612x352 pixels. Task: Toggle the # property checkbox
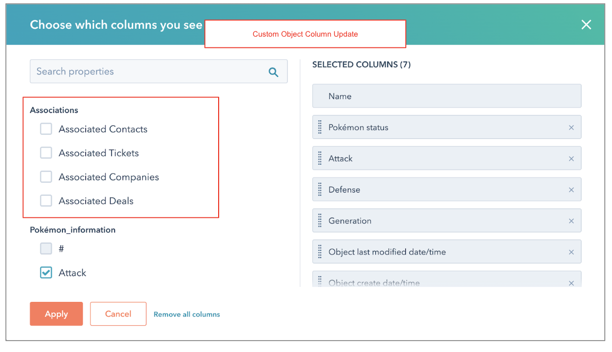[46, 249]
